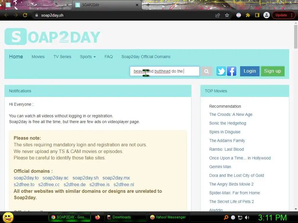Click the share page icon in address bar

(218, 15)
